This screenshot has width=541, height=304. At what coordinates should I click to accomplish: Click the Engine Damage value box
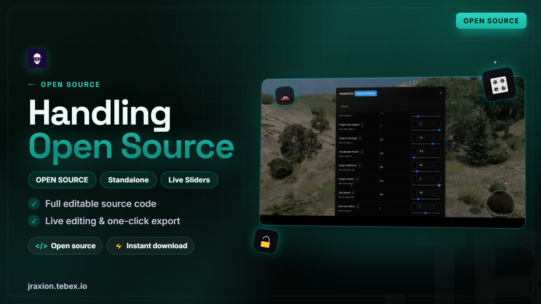click(x=426, y=138)
